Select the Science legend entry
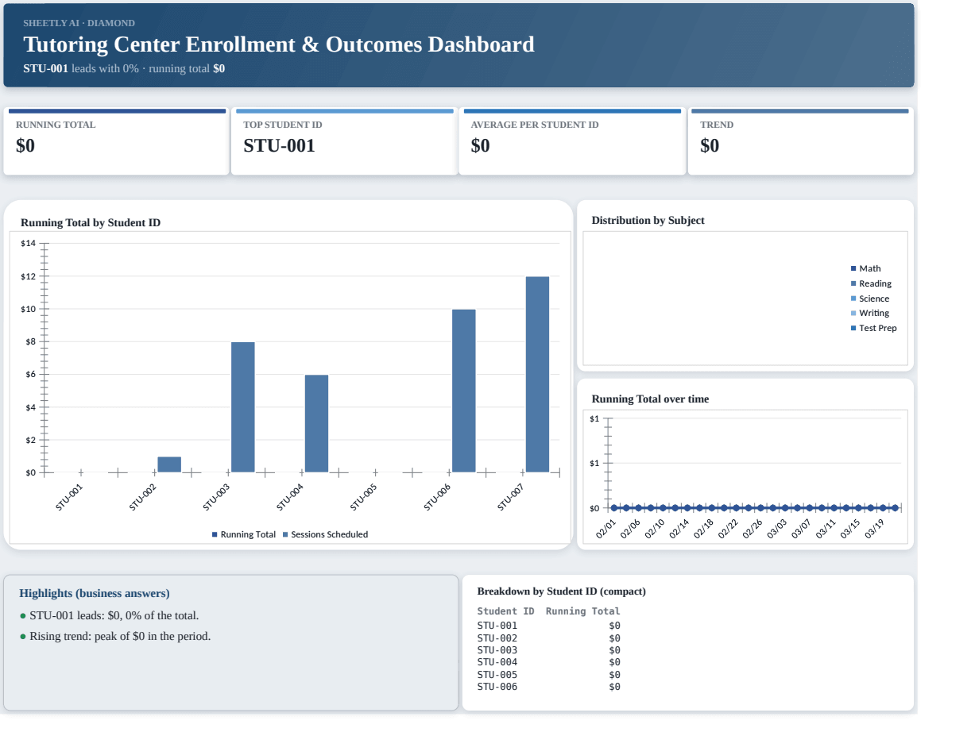 tap(870, 299)
